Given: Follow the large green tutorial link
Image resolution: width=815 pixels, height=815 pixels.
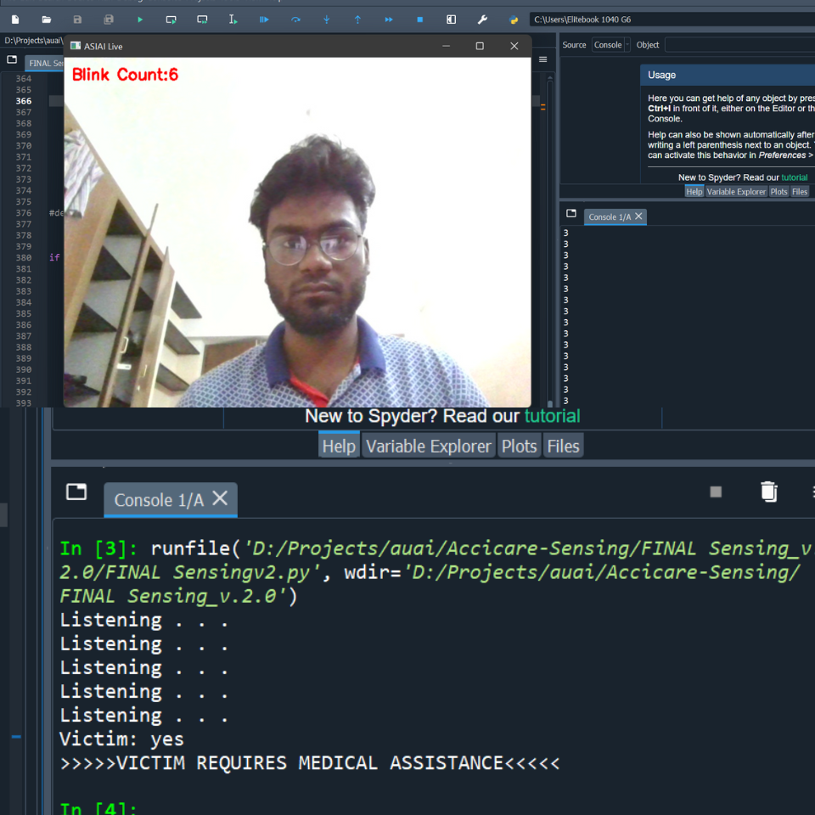Looking at the screenshot, I should pos(552,416).
